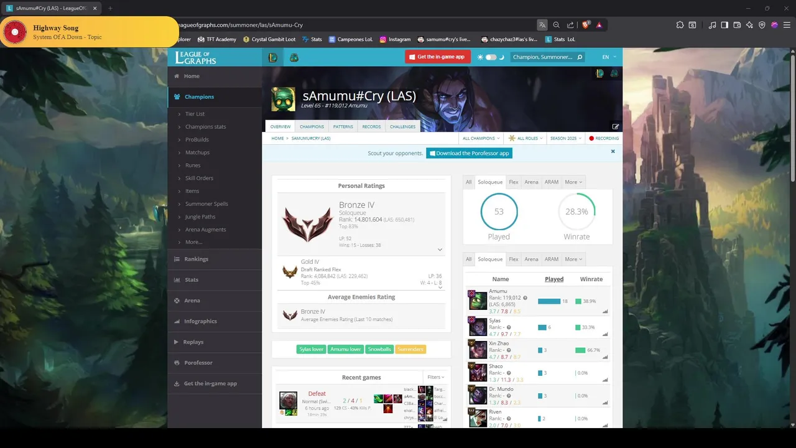Switch to the TFT game icon in header
This screenshot has width=796, height=448.
[294, 57]
